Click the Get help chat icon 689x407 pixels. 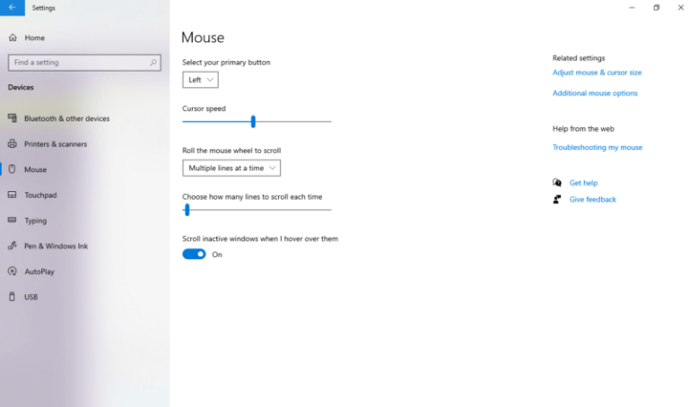[557, 183]
